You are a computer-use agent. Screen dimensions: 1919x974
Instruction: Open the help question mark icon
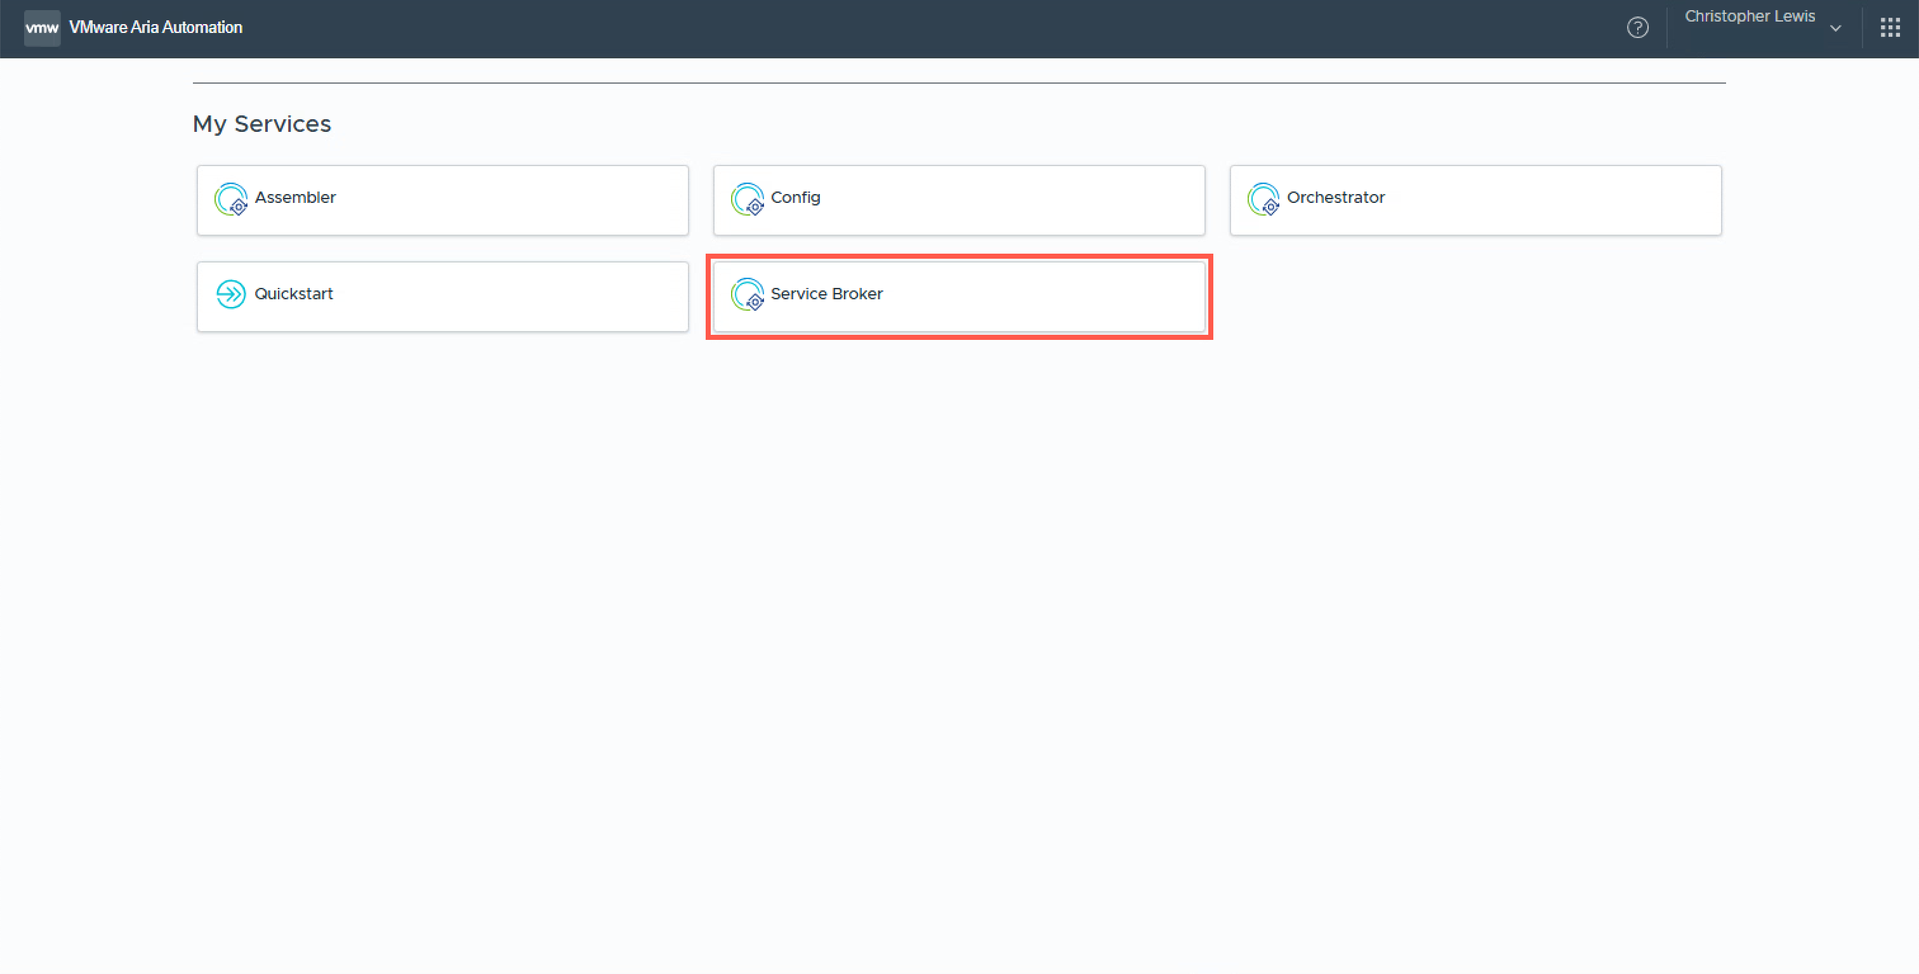coord(1637,27)
